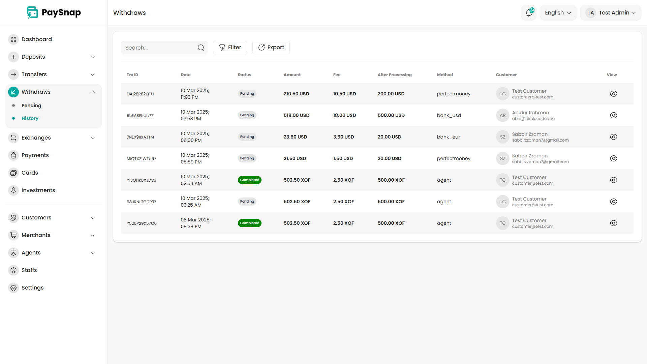Viewport: 647px width, 364px height.
Task: Select History under Withdraws
Action: point(30,118)
